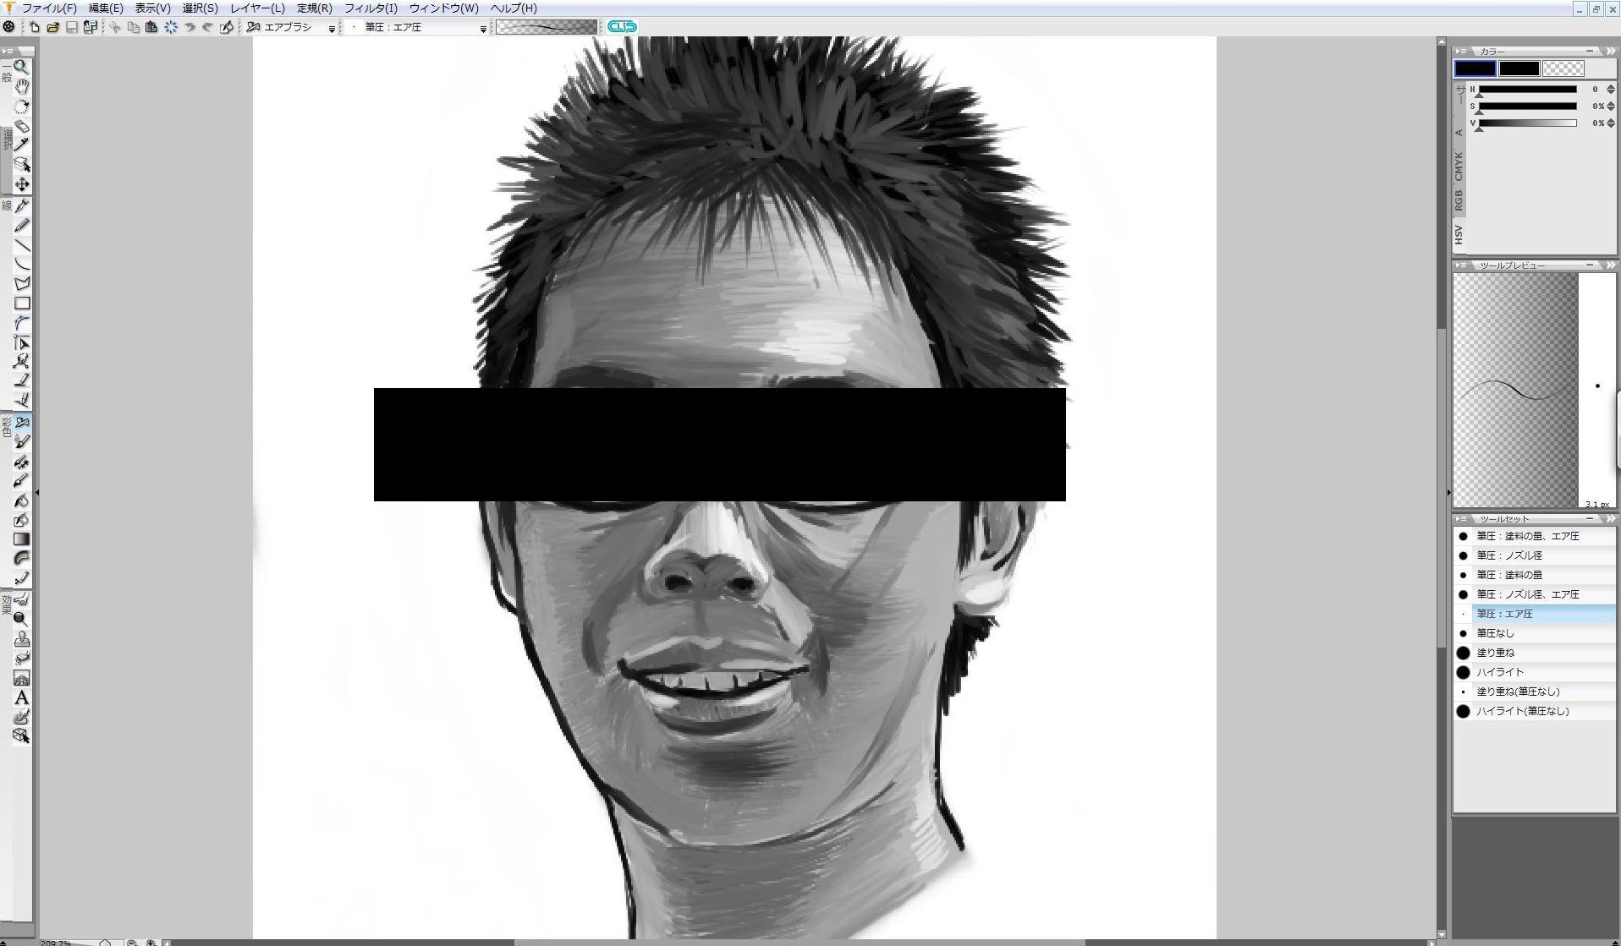The height and width of the screenshot is (946, 1621).
Task: Open the ヘルプ(H) menu
Action: [x=514, y=8]
